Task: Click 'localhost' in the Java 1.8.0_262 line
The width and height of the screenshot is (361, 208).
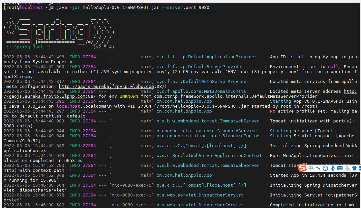Action: tap(68, 106)
